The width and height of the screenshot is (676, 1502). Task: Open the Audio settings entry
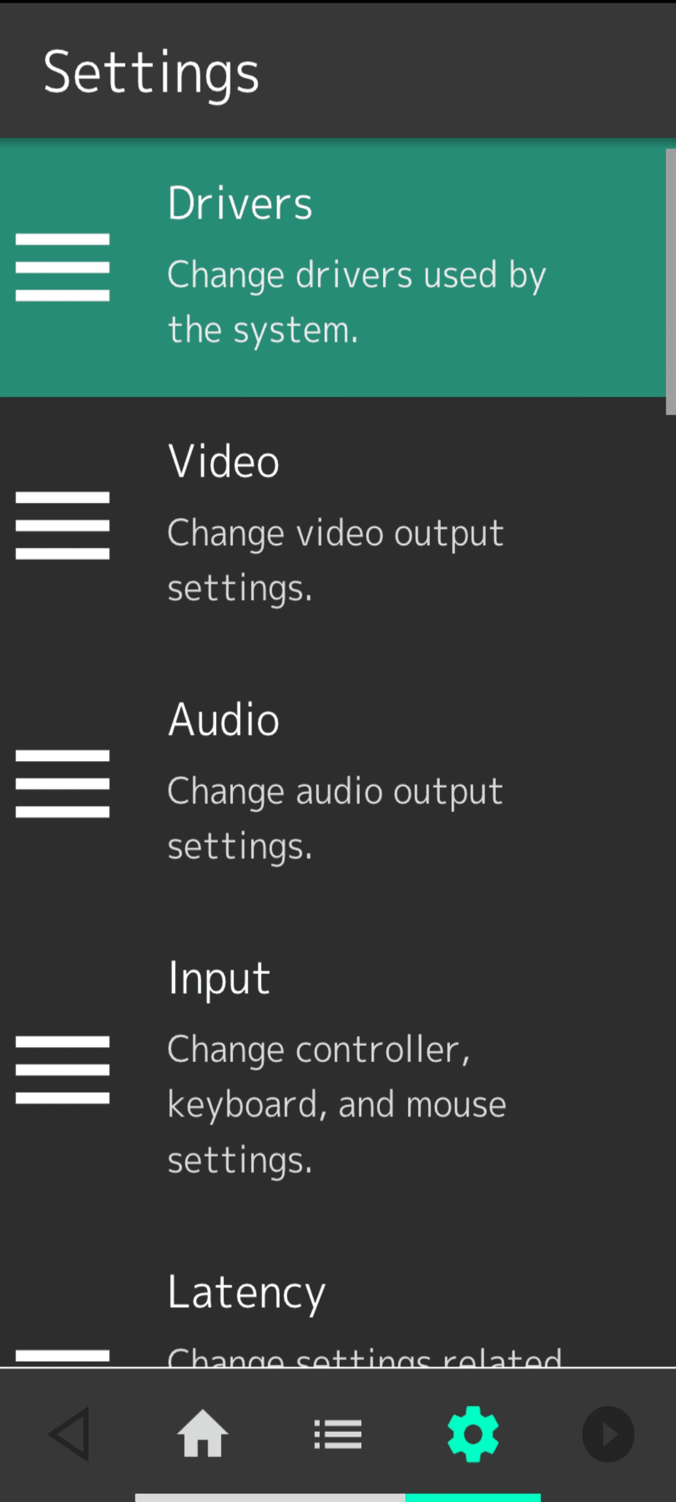click(223, 720)
